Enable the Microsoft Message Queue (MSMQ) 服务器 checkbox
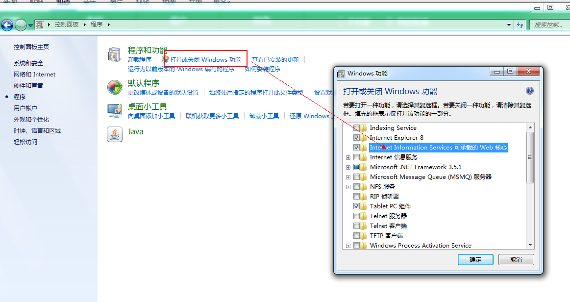Screen dimensions: 570x302 pyautogui.click(x=356, y=177)
